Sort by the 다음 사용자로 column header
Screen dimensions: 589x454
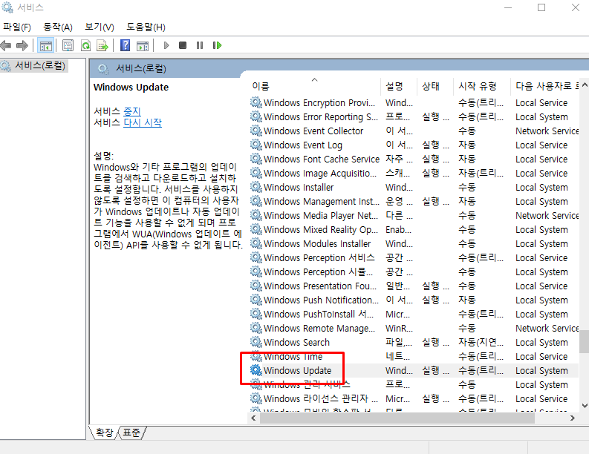click(x=545, y=86)
